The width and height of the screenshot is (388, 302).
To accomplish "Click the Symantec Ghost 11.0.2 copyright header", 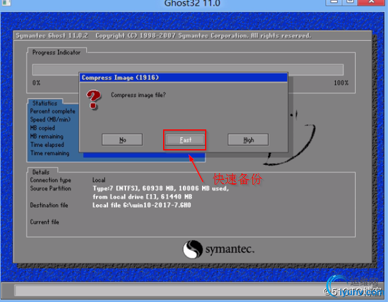I will tap(163, 36).
